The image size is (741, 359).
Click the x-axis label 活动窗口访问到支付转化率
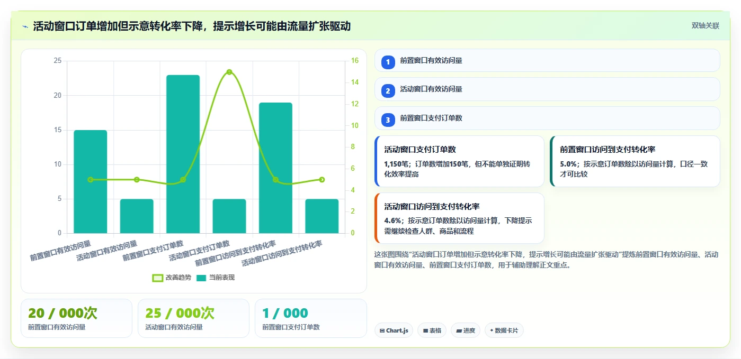(x=282, y=254)
